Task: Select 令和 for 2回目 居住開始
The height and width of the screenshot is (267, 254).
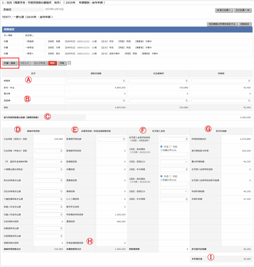Action: 171,176
